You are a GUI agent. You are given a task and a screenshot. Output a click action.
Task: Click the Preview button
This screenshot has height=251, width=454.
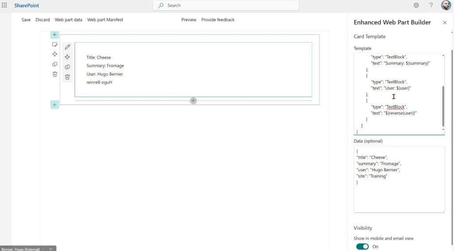(188, 20)
